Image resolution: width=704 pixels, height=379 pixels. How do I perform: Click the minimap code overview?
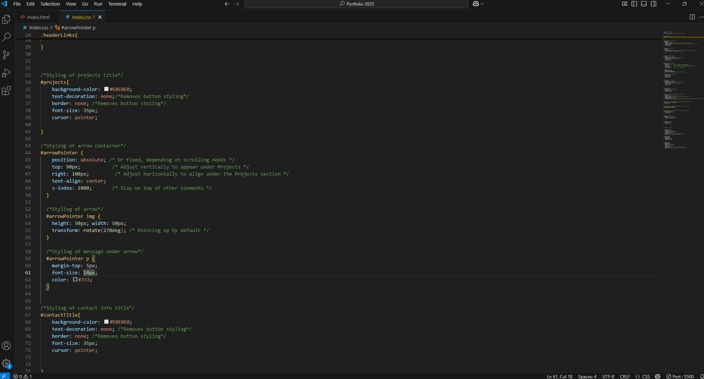(x=682, y=90)
